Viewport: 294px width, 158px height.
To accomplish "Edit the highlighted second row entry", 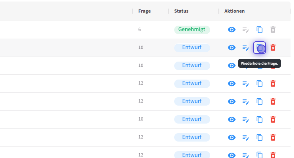I will pos(246,48).
